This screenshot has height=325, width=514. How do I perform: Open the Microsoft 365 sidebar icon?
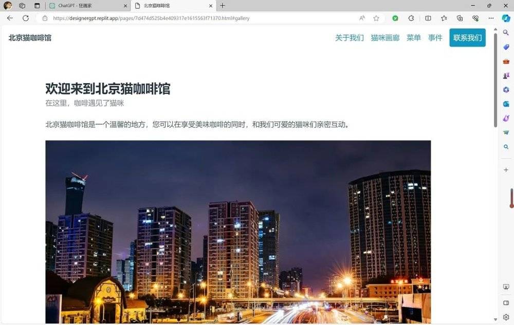coord(506,90)
